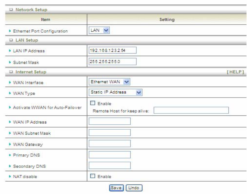The image size is (247, 194).
Task: Save the network settings
Action: tap(116, 188)
